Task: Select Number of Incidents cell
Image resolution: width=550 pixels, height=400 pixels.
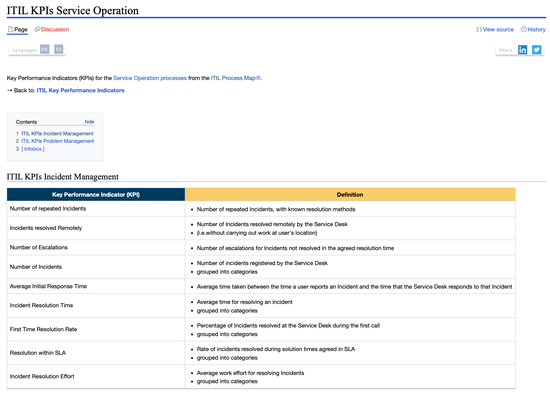Action: click(x=96, y=267)
